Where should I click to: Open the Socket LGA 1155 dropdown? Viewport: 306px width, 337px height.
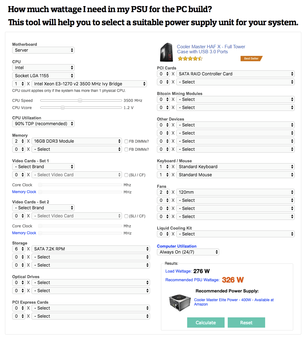(x=43, y=76)
